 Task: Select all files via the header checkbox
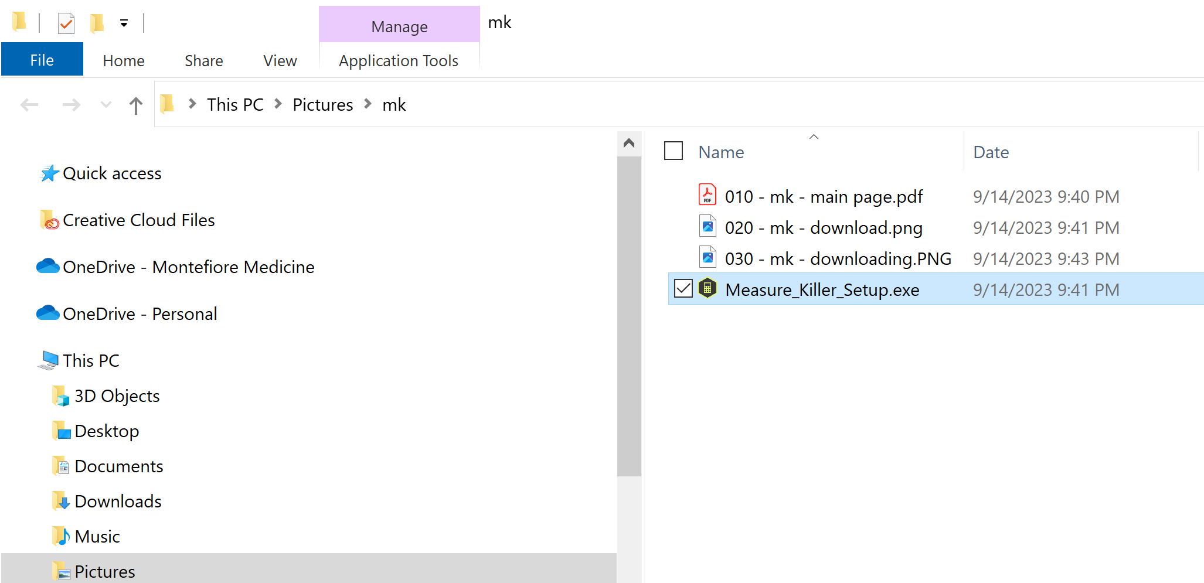coord(674,151)
